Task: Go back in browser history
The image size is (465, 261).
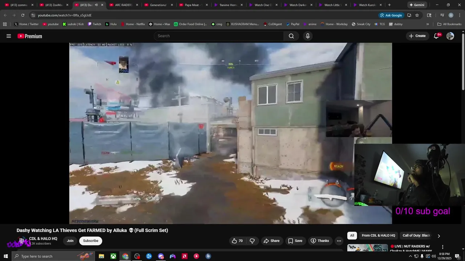Action: pos(5,15)
